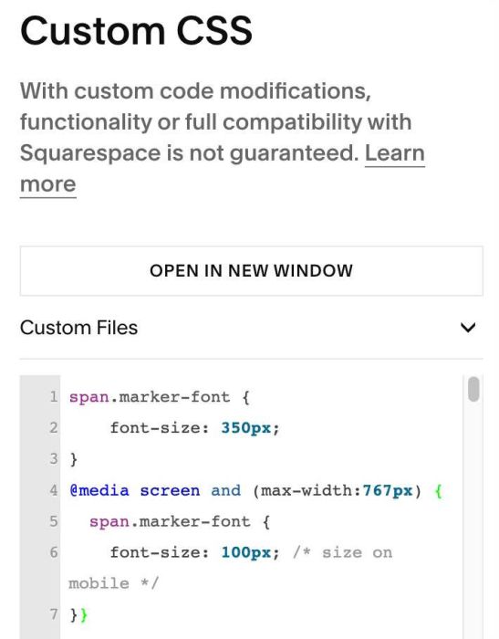Click line number 1 in the gutter
This screenshot has width=499, height=639.
[54, 396]
